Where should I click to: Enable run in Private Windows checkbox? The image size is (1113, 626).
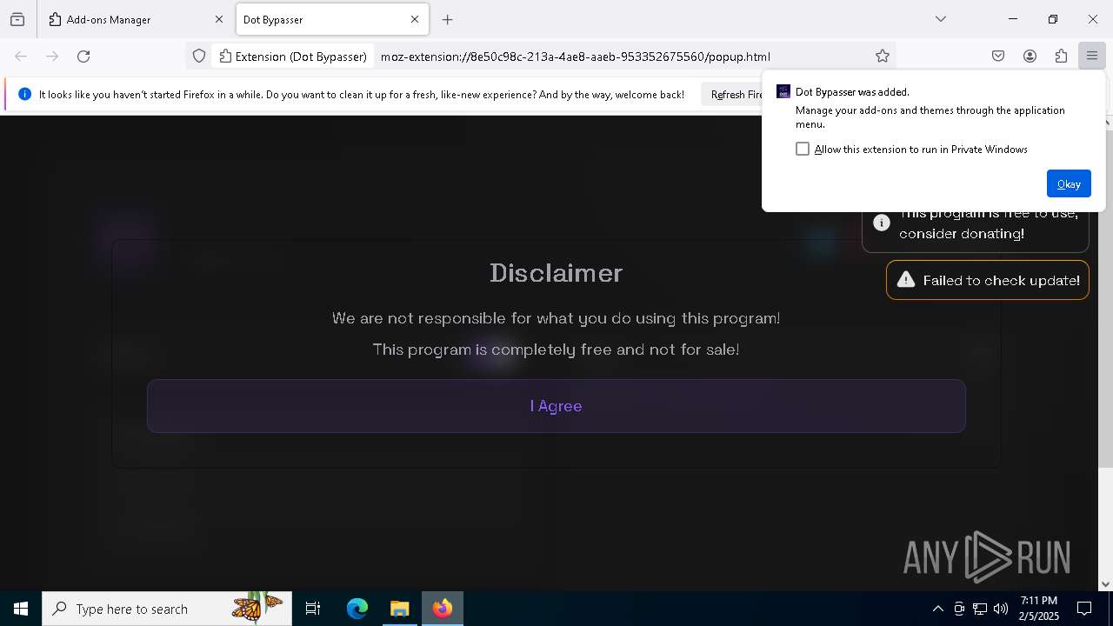pyautogui.click(x=803, y=150)
